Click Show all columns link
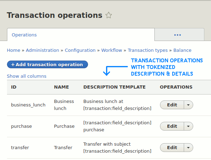The height and width of the screenshot is (160, 211). click(x=27, y=76)
